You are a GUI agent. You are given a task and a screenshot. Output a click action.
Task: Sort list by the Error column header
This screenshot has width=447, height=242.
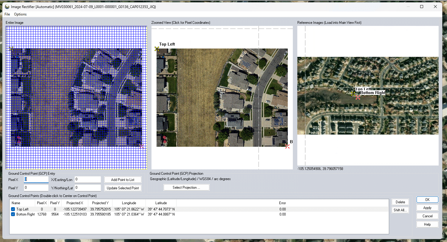pyautogui.click(x=282, y=203)
